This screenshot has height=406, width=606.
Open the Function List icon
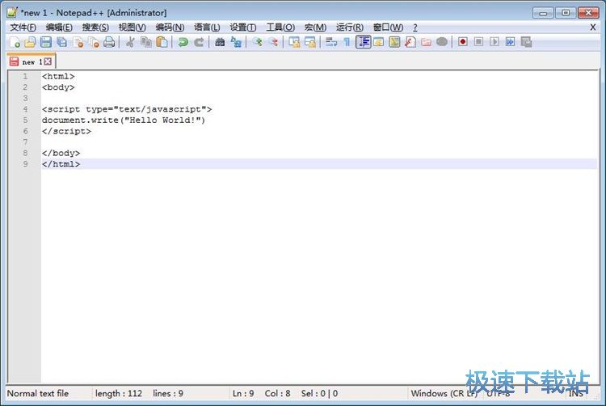coord(410,42)
